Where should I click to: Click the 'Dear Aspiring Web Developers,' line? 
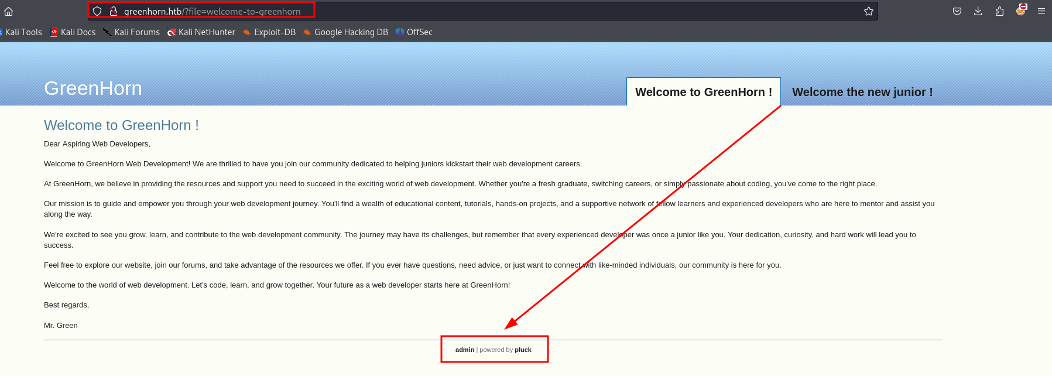point(97,144)
